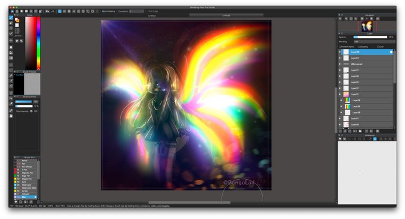Enable the Clipping checkbox
This screenshot has width=405, height=219.
click(359, 46)
